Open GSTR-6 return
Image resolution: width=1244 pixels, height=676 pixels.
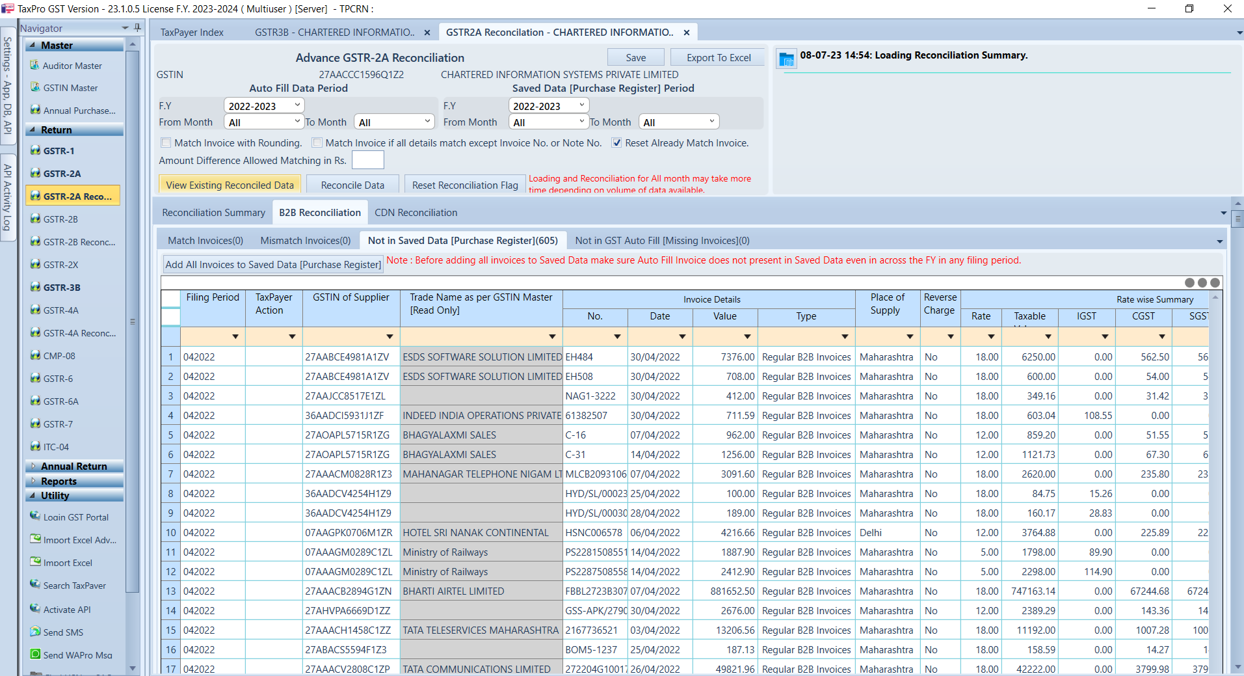(x=58, y=379)
